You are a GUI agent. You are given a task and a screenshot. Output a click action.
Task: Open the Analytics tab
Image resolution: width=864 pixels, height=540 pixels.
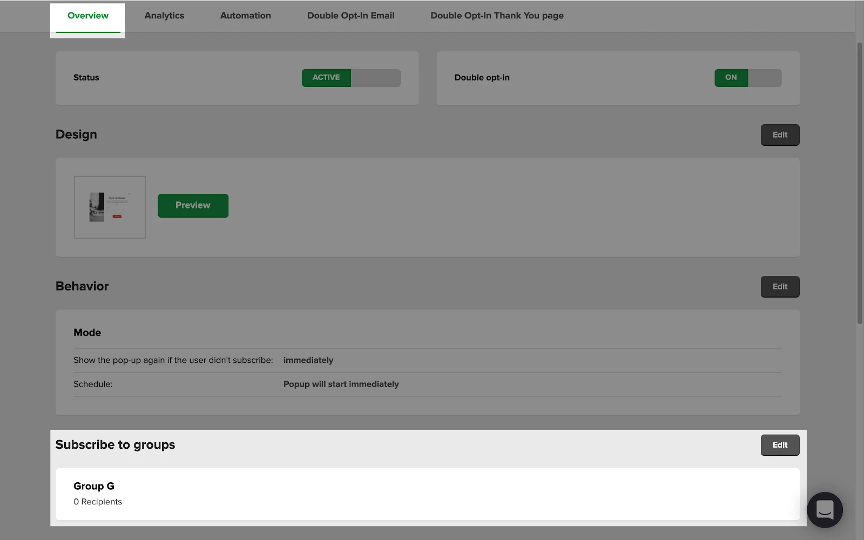164,16
